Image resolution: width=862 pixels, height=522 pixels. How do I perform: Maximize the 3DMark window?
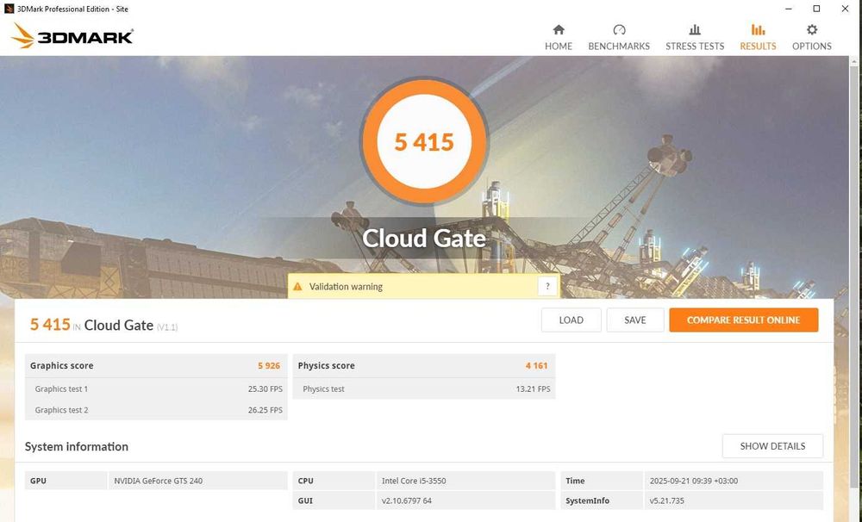click(x=816, y=9)
